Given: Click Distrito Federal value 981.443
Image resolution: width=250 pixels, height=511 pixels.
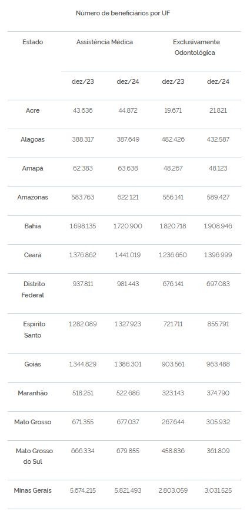Looking at the screenshot, I should pos(128,284).
